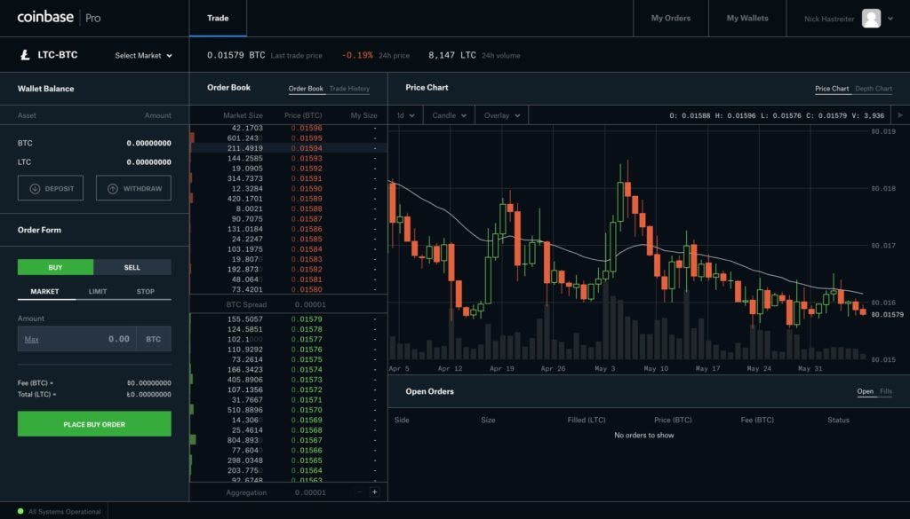Select bid price 0.01567 row

coord(289,440)
